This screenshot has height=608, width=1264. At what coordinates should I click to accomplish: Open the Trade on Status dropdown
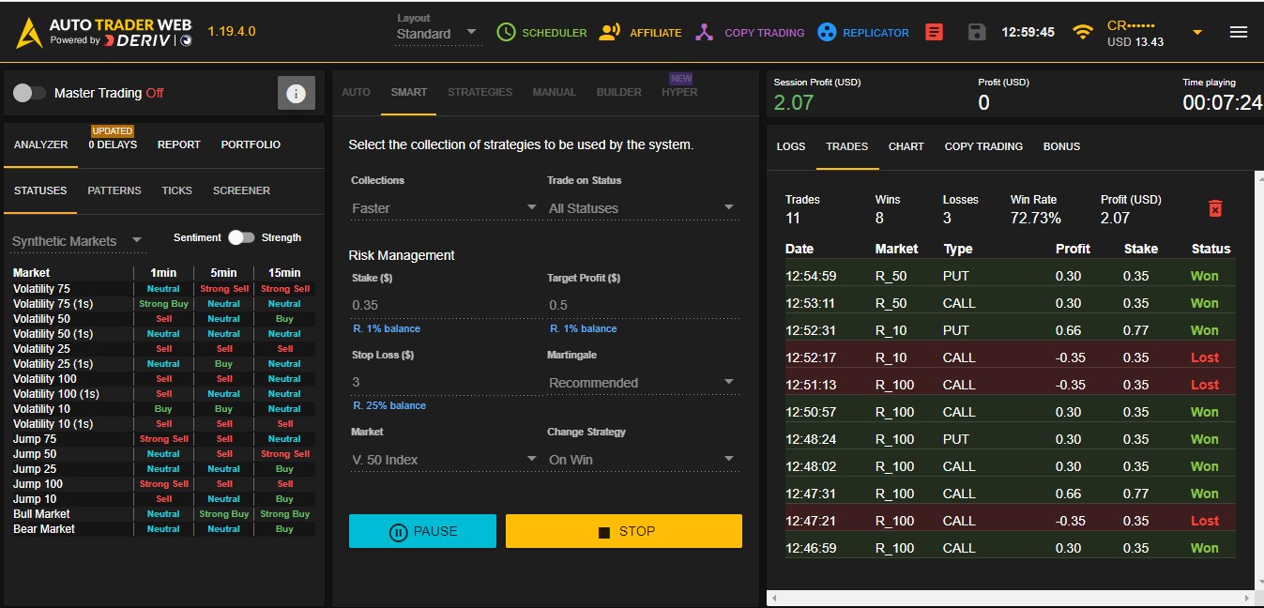coord(642,208)
